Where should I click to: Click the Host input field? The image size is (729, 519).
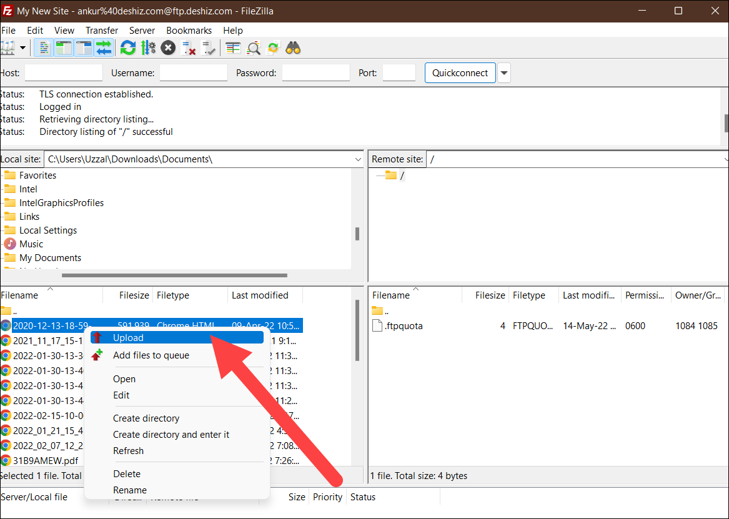pyautogui.click(x=63, y=73)
